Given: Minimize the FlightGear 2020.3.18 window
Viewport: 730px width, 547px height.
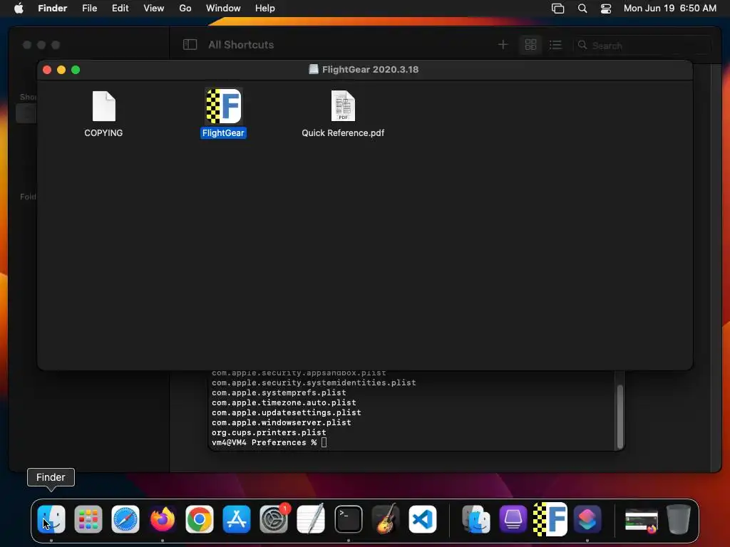Looking at the screenshot, I should click(61, 70).
